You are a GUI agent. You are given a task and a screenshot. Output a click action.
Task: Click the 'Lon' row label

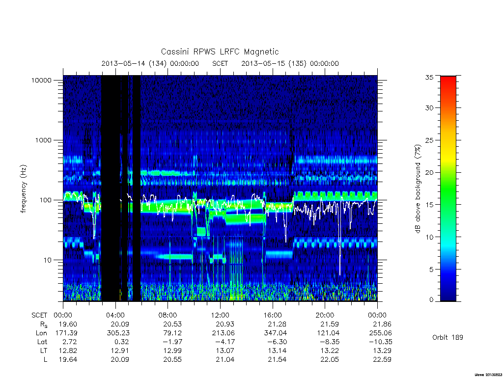[x=41, y=333]
